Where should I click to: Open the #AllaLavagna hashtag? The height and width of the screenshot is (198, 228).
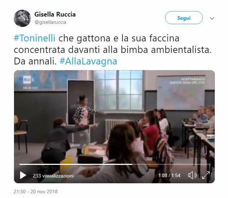pyautogui.click(x=88, y=61)
